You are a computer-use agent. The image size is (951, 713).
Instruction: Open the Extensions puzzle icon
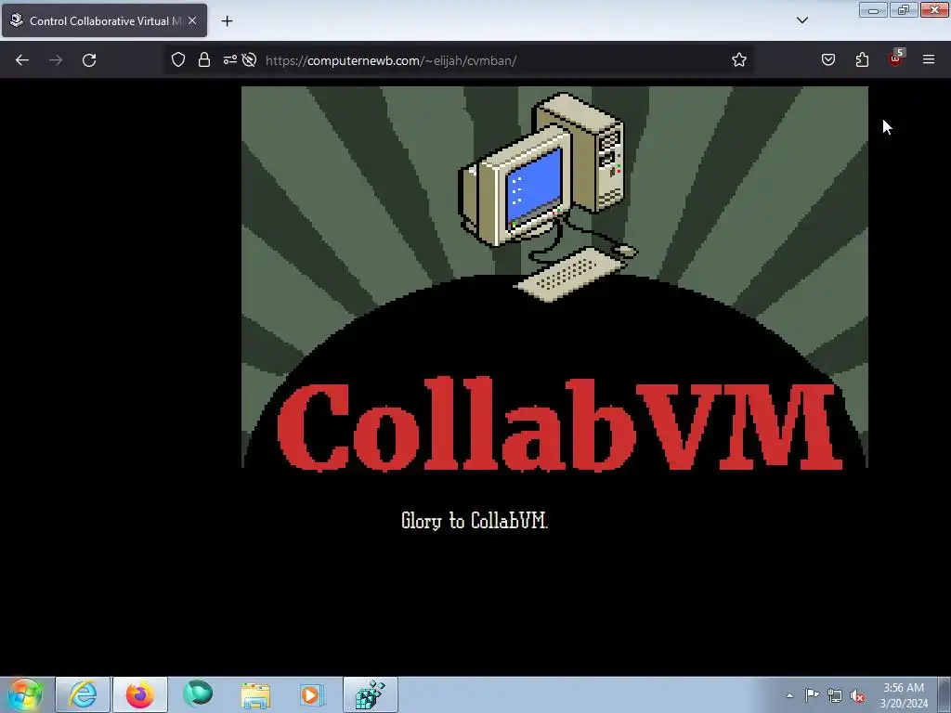click(x=862, y=59)
